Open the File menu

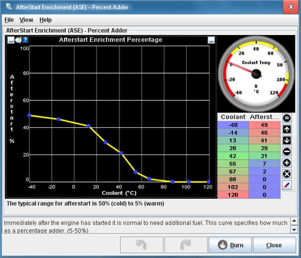[x=9, y=20]
